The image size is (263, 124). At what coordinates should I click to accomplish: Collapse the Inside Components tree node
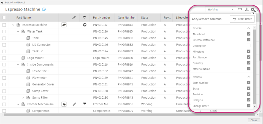click(18, 64)
